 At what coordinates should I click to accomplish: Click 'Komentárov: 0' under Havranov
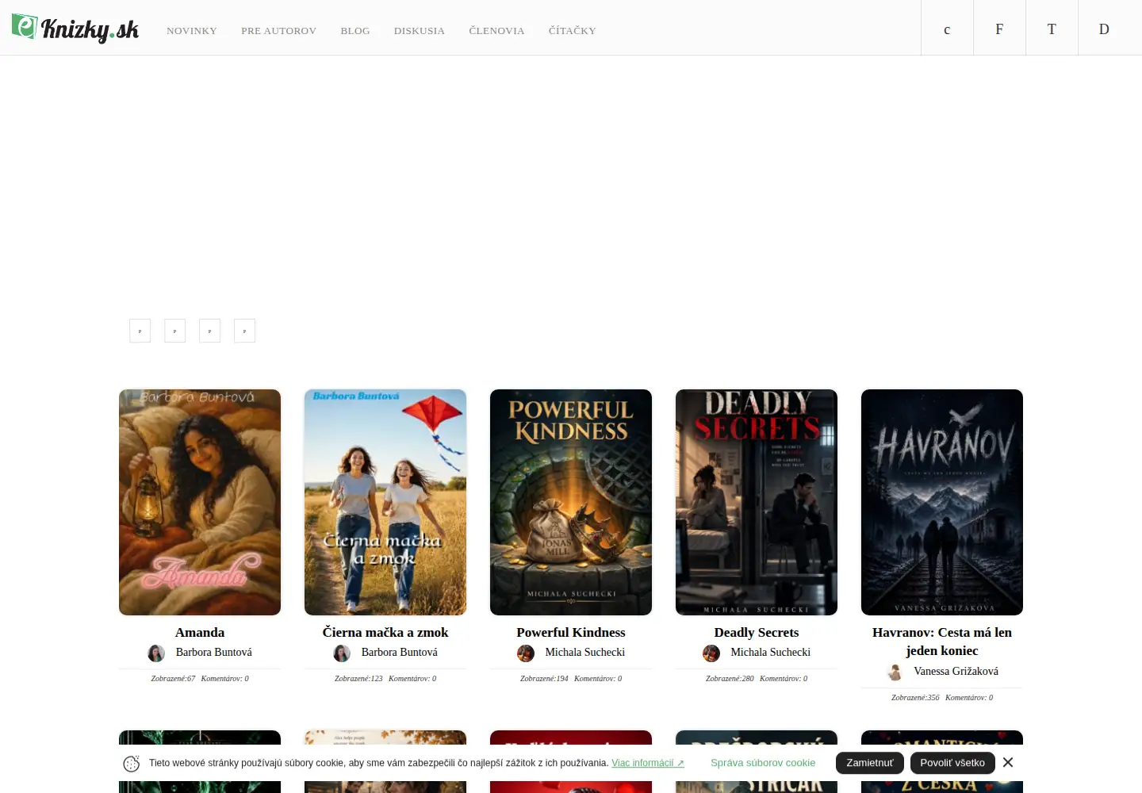coord(969,698)
